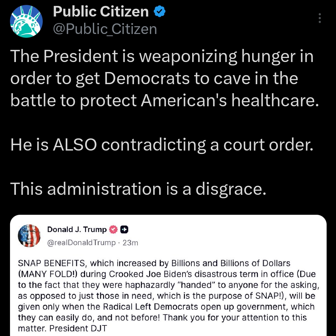
Task: Open the Donald J. Trump profile name
Action: click(77, 230)
